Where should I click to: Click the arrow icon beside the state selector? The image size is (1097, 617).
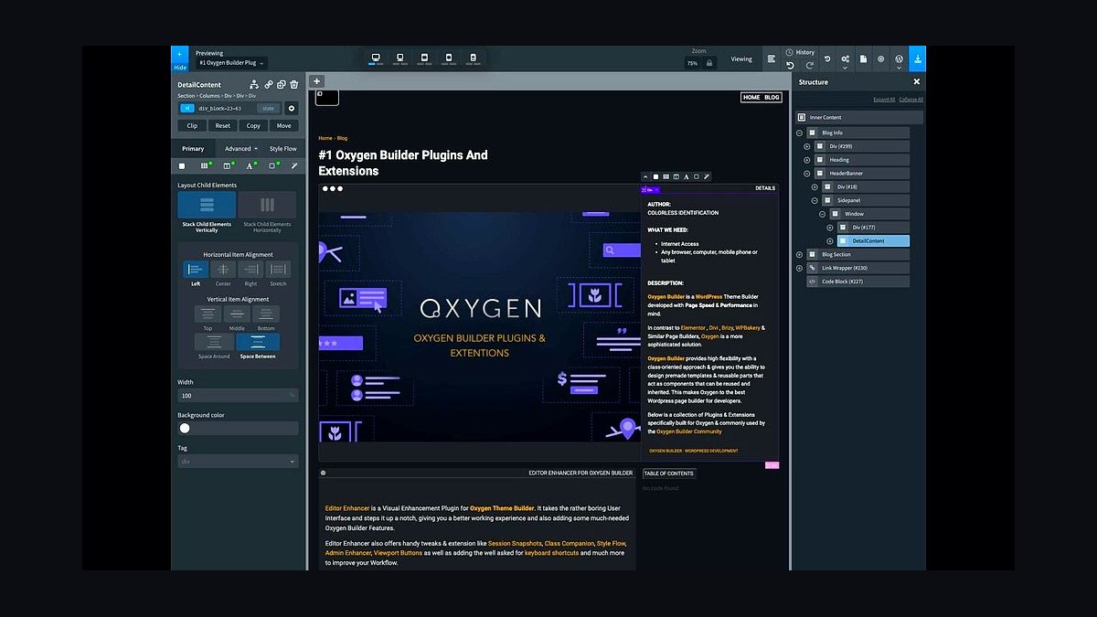(292, 108)
